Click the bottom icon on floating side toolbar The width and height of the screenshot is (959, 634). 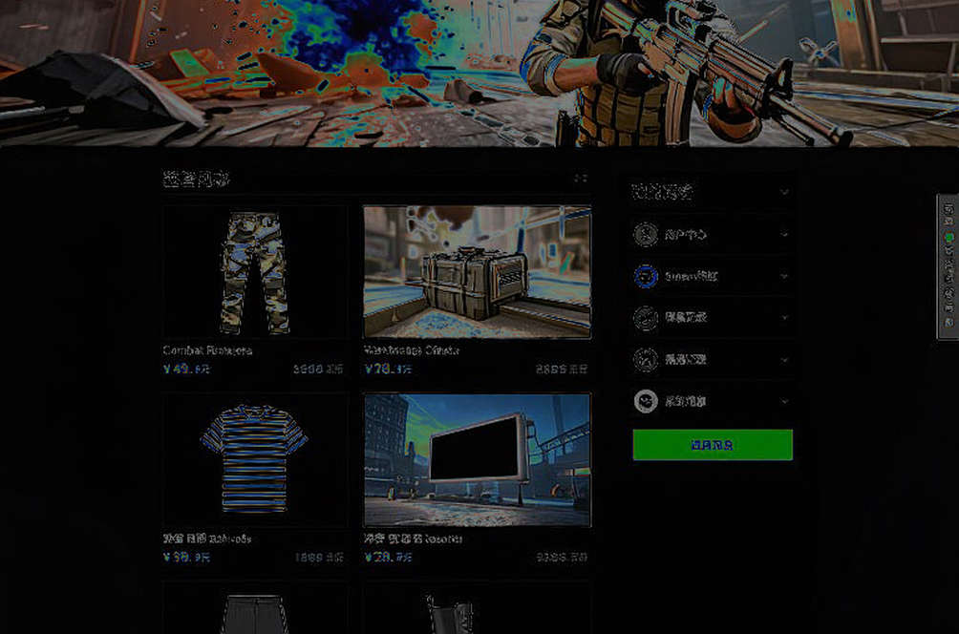click(x=948, y=323)
